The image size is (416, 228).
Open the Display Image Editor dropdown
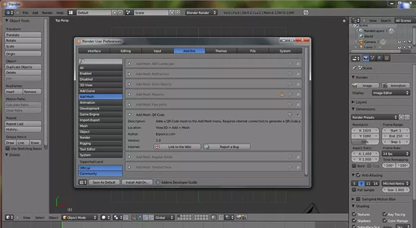(391, 93)
